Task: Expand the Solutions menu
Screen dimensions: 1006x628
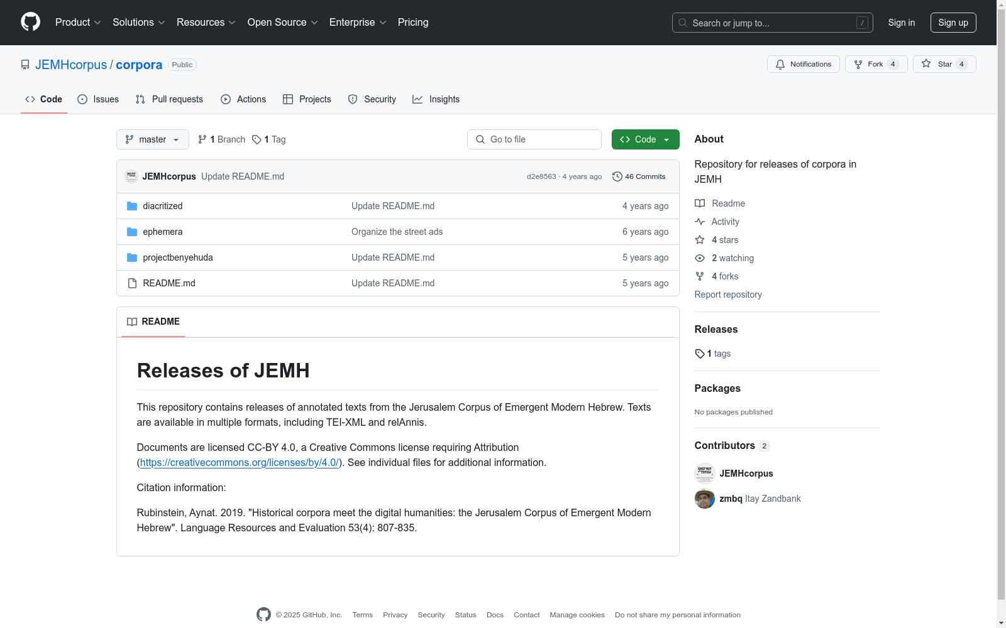Action: (x=138, y=22)
